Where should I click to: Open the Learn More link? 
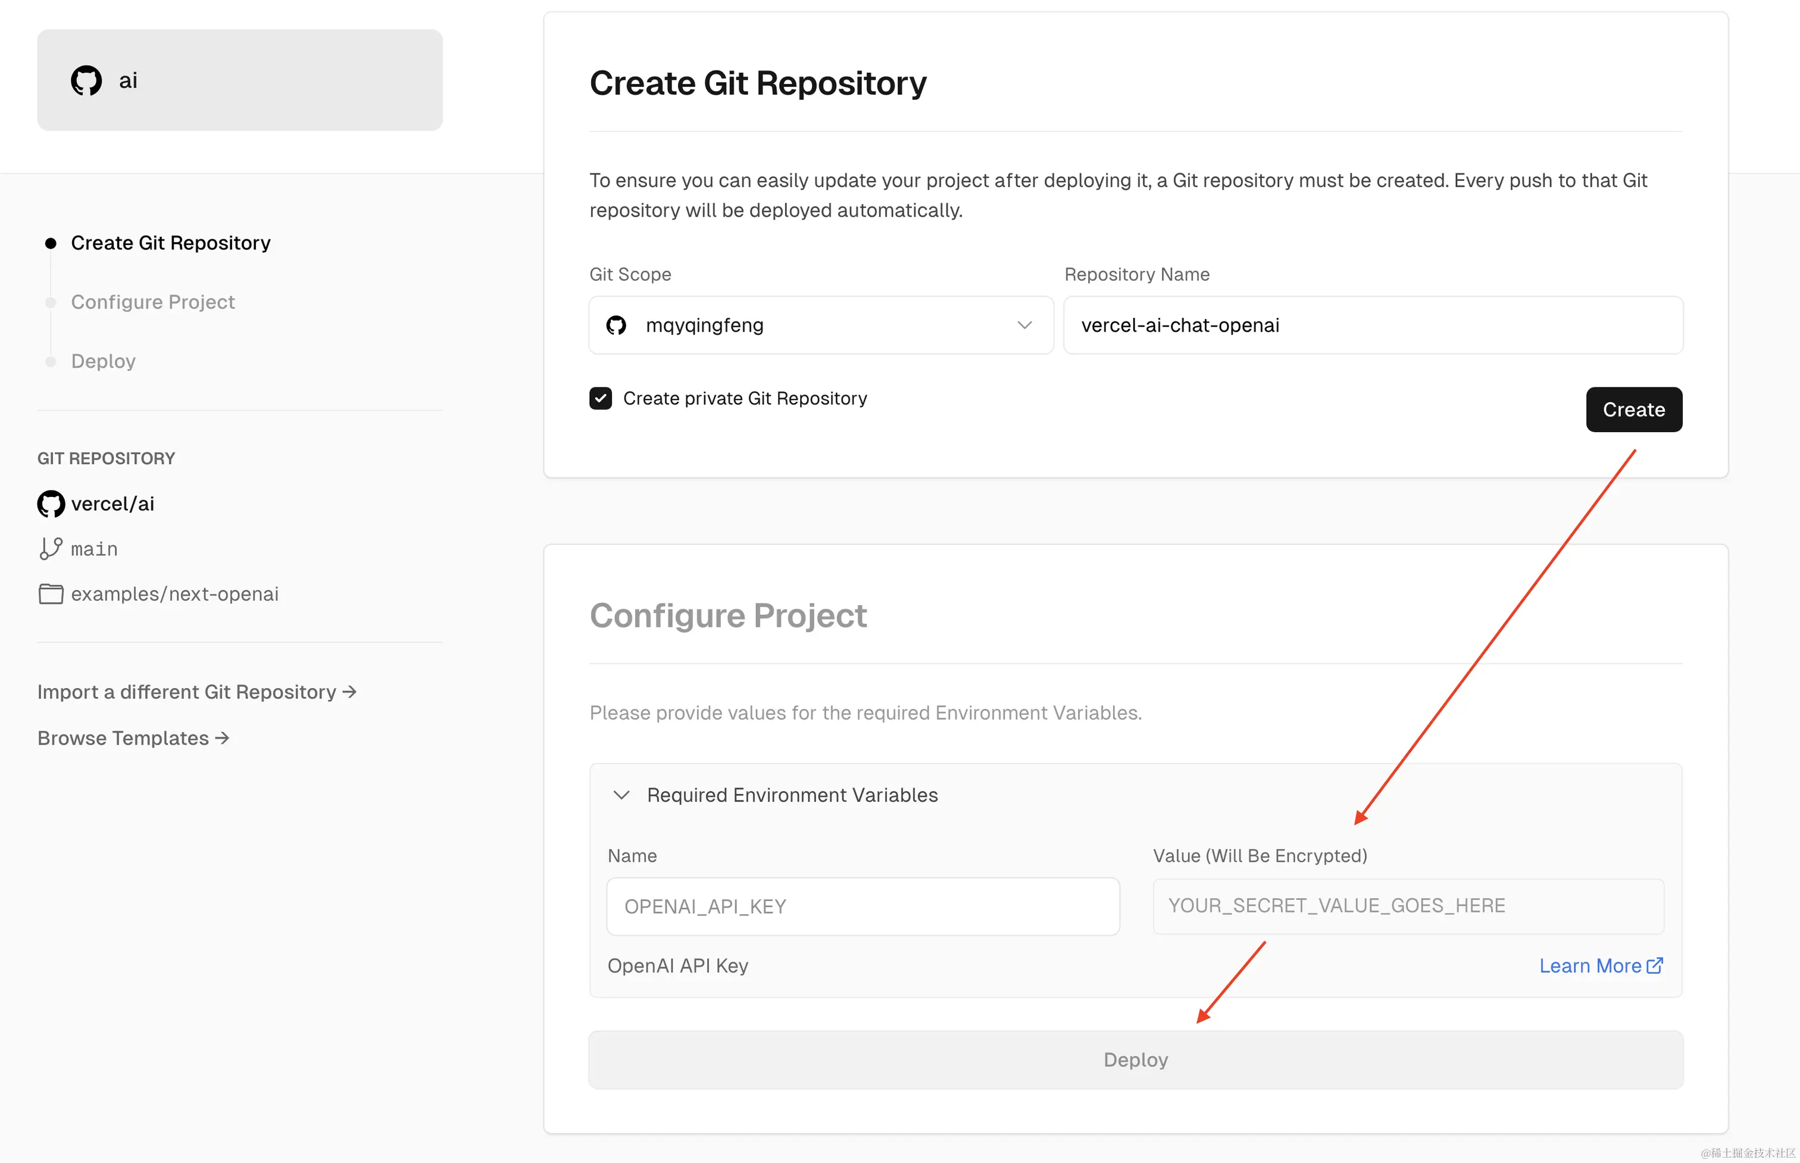(x=1590, y=966)
